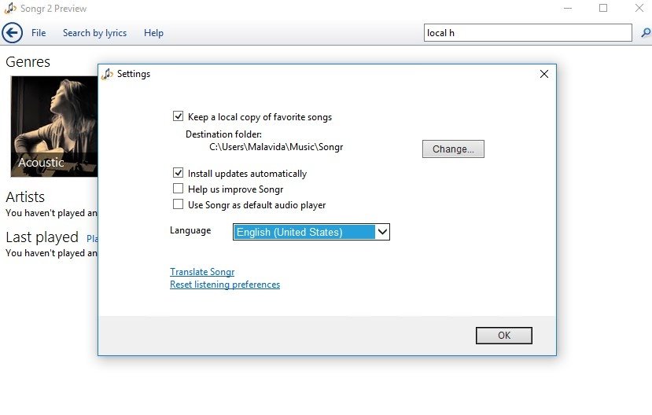The height and width of the screenshot is (415, 652).
Task: Click the Genres heading
Action: pos(28,62)
